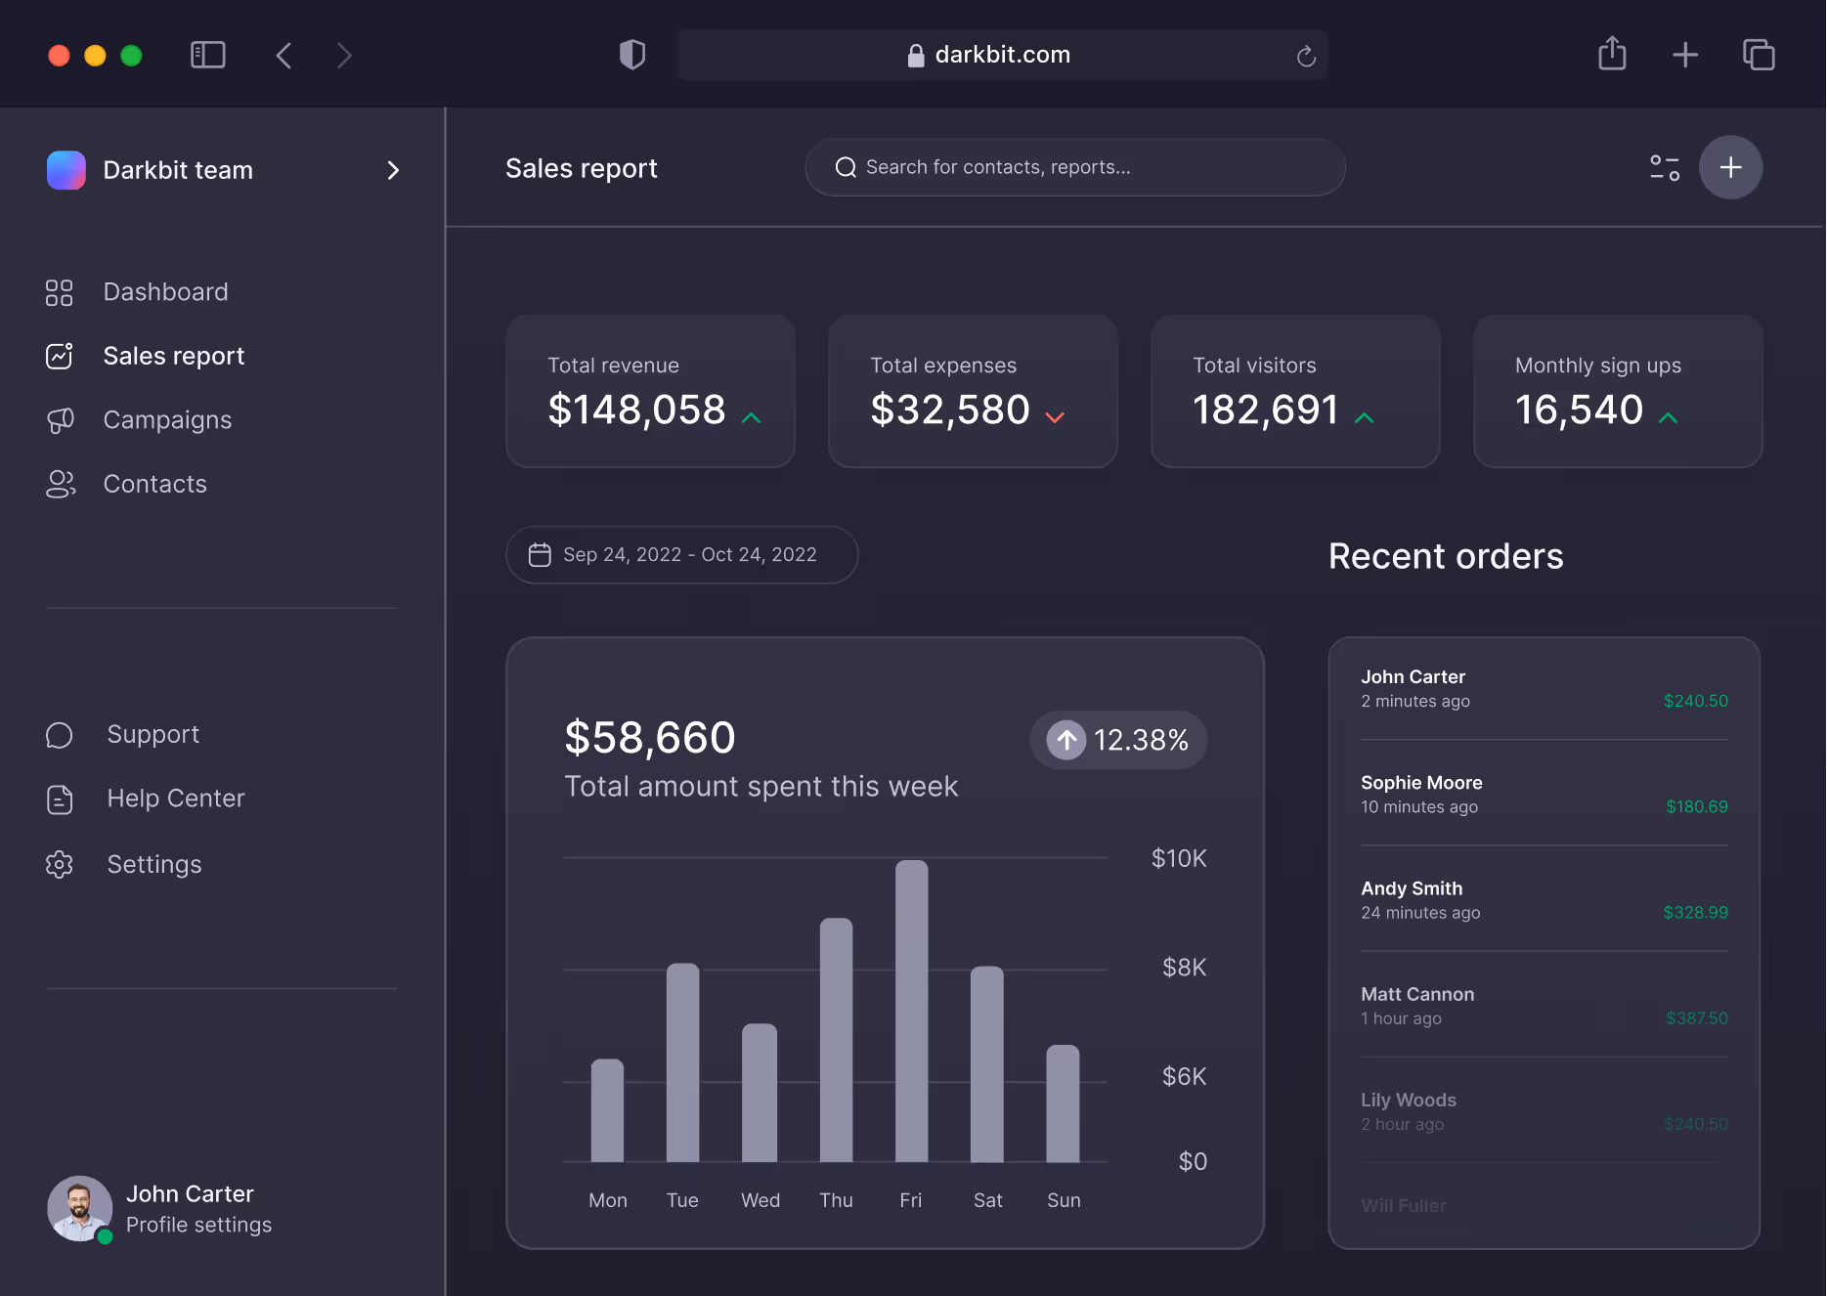Click the Contacts people icon
The height and width of the screenshot is (1296, 1827).
tap(60, 483)
